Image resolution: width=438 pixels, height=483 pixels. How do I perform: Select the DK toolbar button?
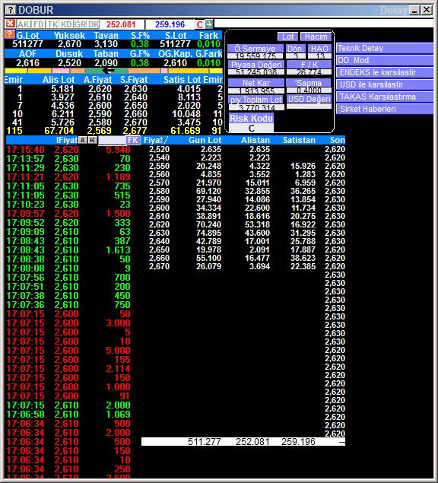click(94, 24)
